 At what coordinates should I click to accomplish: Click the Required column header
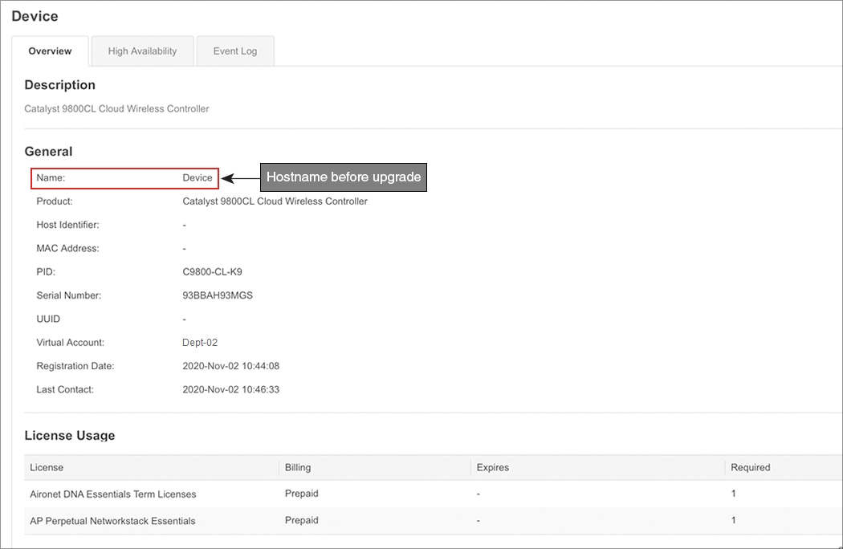coord(750,467)
